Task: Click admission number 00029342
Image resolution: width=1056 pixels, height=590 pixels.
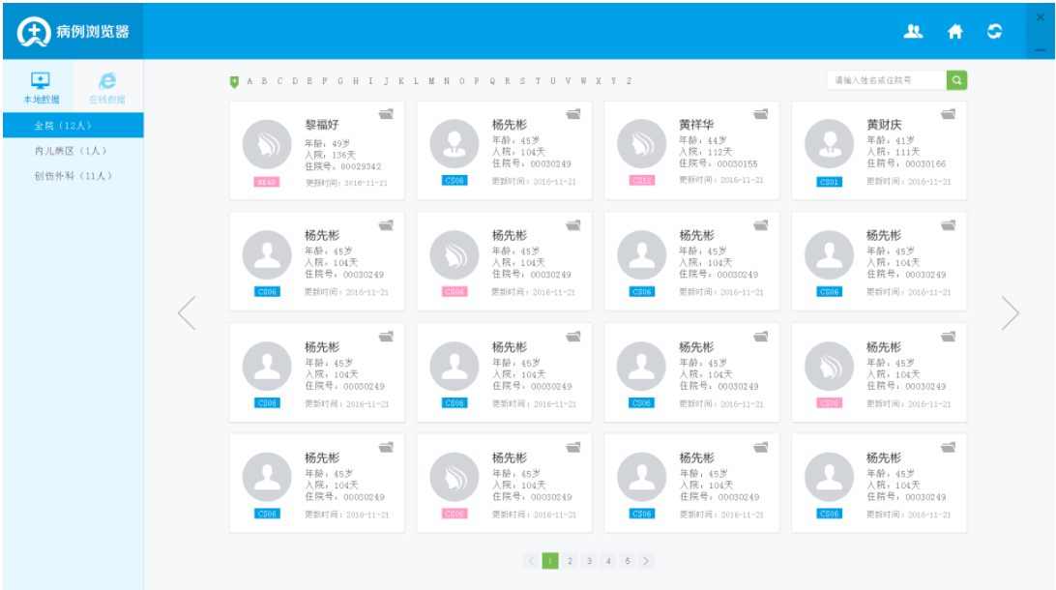Action: (x=361, y=166)
